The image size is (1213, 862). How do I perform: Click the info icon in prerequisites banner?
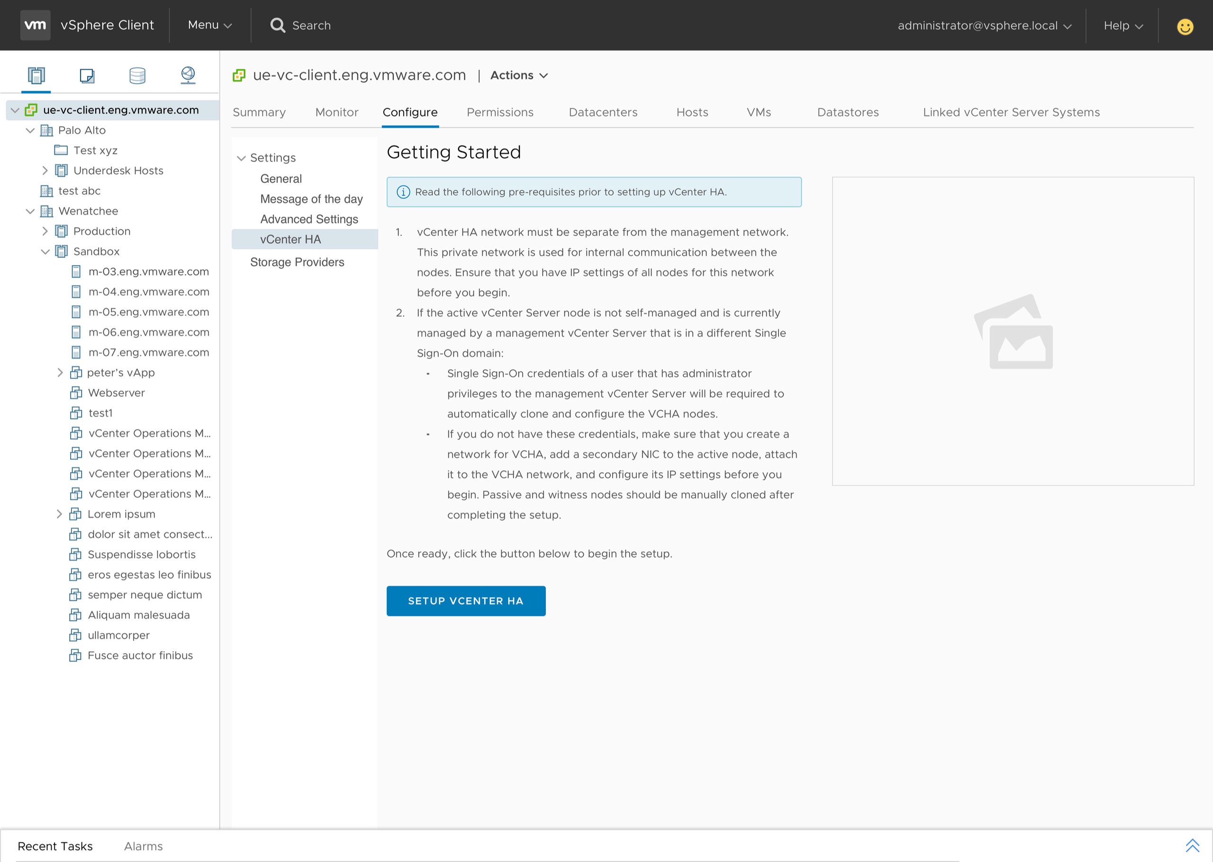(x=403, y=192)
